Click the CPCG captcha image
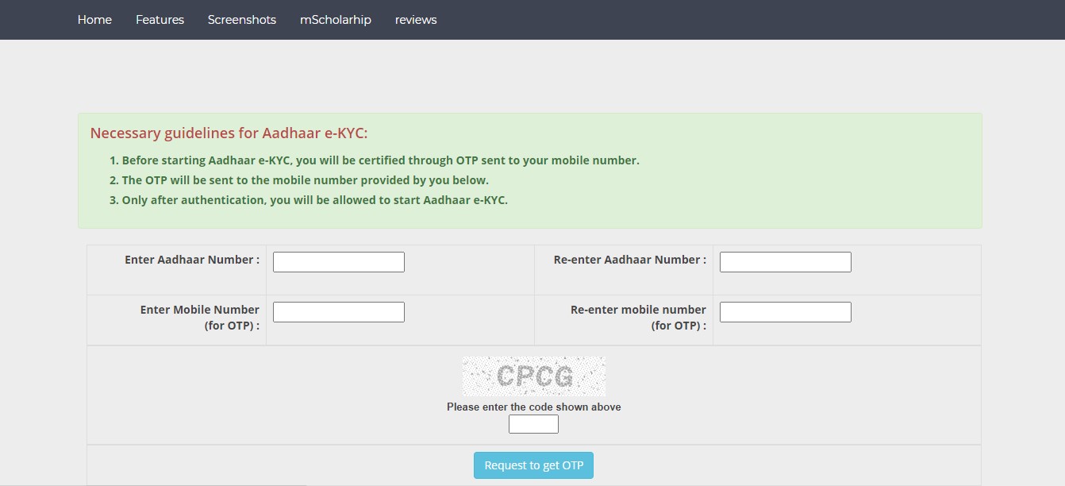This screenshot has height=486, width=1065. click(x=534, y=376)
